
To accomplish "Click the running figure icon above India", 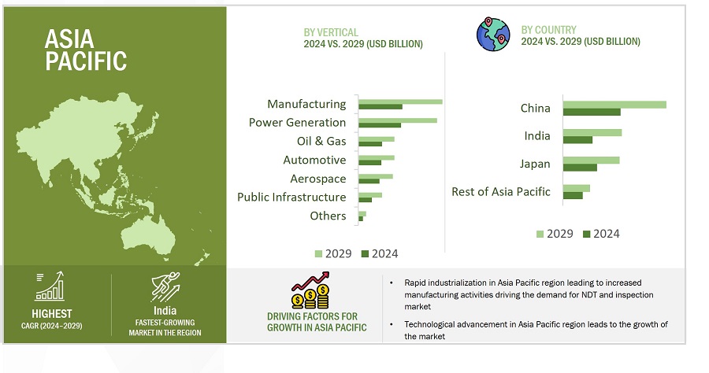I will (165, 287).
